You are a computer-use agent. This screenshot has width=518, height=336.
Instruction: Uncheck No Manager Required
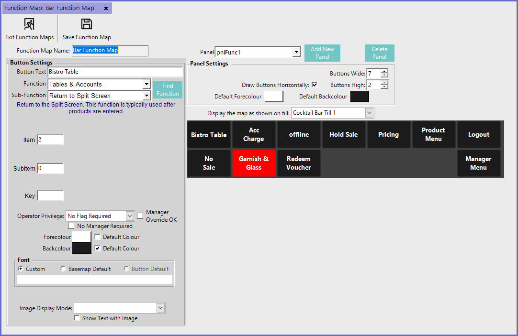click(x=71, y=226)
